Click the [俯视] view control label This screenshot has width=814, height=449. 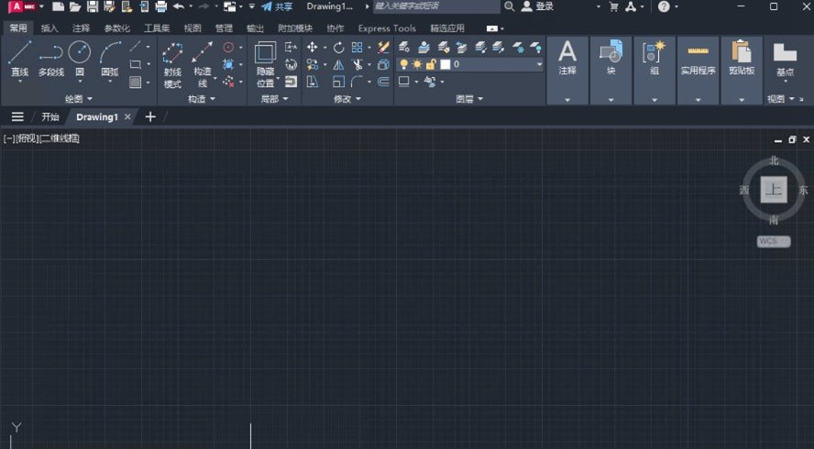coord(27,138)
